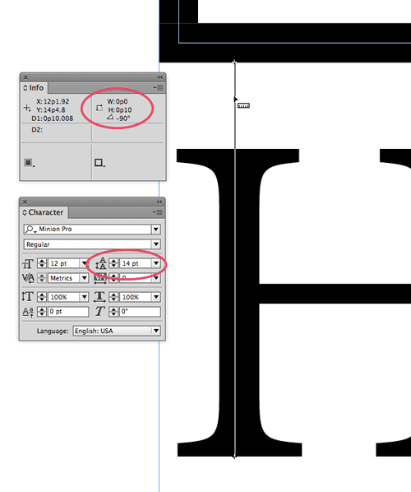Click the skew (false italic) icon

click(100, 311)
